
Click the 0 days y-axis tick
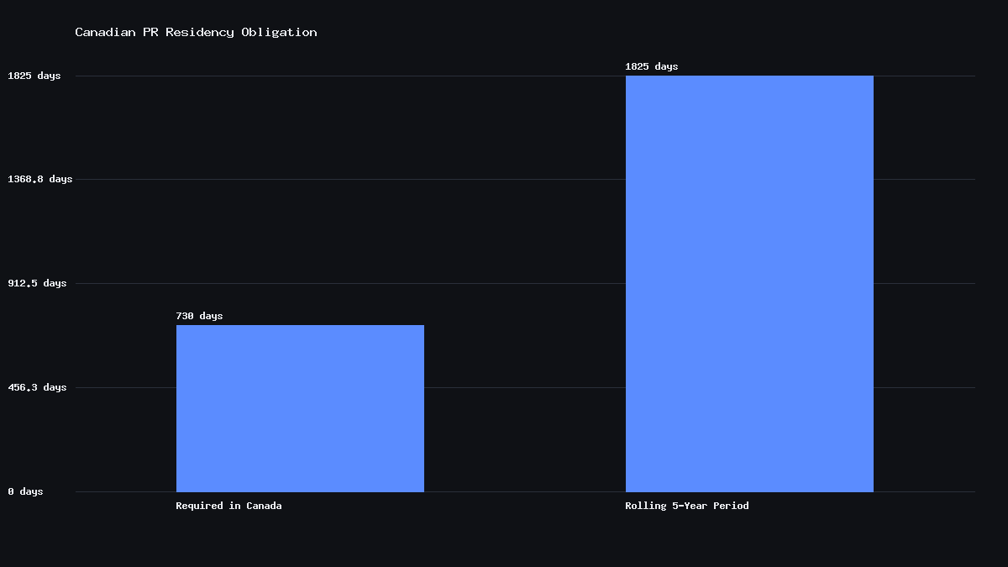coord(25,491)
